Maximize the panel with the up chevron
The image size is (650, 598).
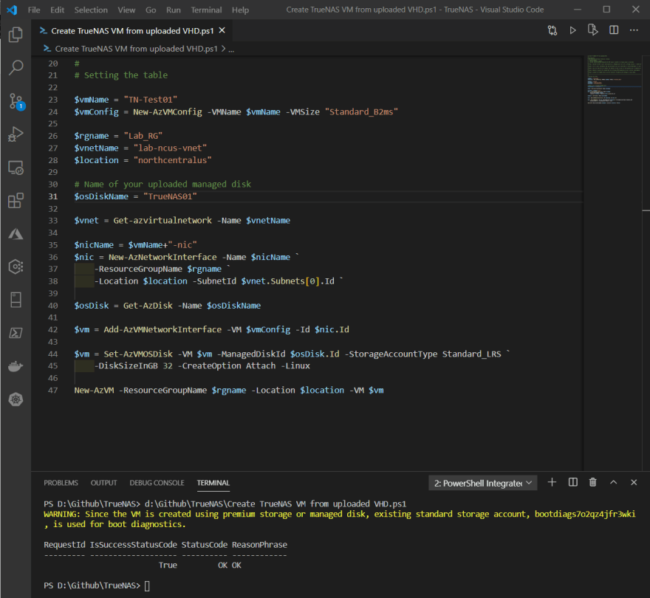(x=614, y=482)
